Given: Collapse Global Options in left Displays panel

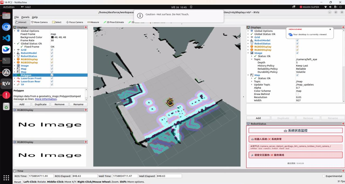Looking at the screenshot, I should pos(15,31).
